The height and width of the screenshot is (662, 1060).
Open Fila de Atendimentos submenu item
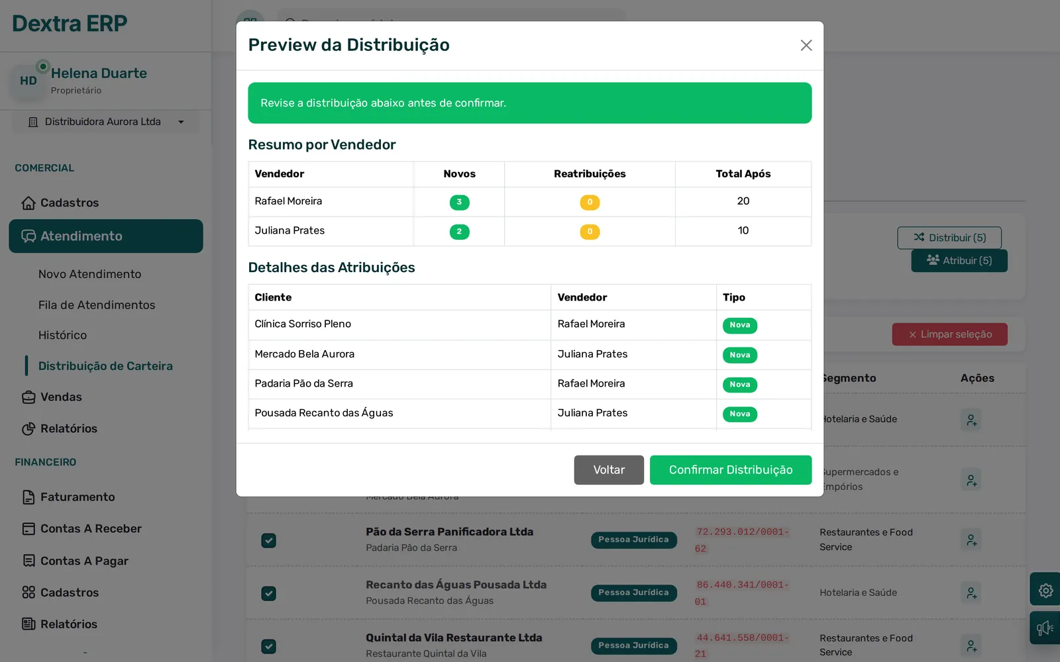click(x=97, y=305)
